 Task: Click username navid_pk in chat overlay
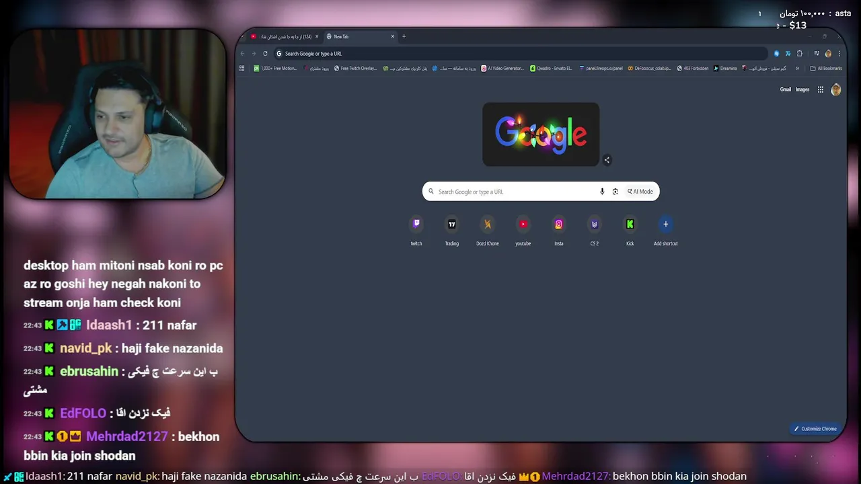click(86, 348)
